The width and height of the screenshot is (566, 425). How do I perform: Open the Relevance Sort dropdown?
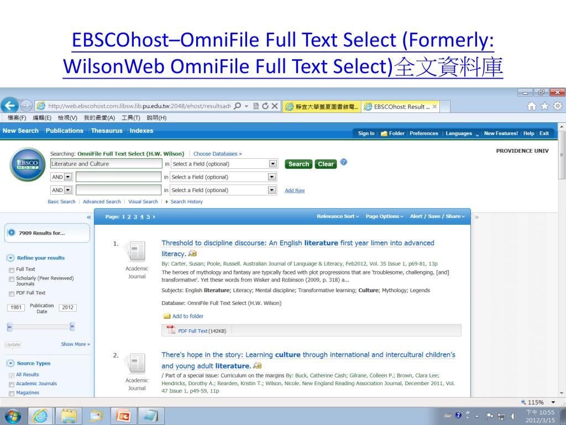pos(338,216)
